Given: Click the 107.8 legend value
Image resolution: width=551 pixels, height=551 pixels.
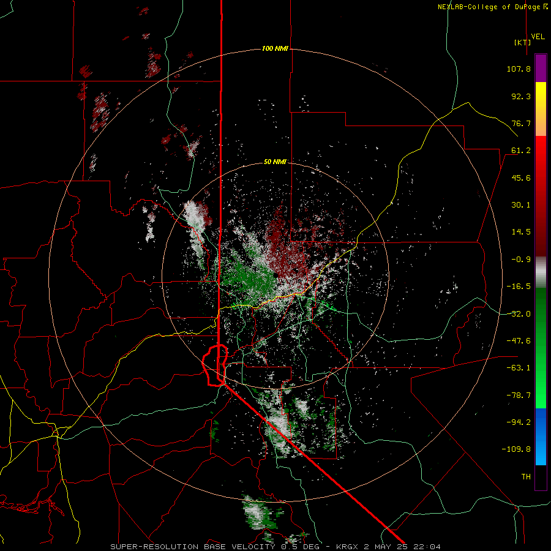Looking at the screenshot, I should pyautogui.click(x=519, y=69).
